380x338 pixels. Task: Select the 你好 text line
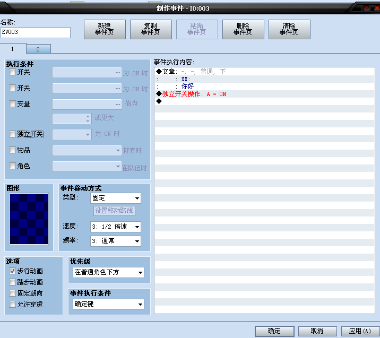click(x=264, y=86)
